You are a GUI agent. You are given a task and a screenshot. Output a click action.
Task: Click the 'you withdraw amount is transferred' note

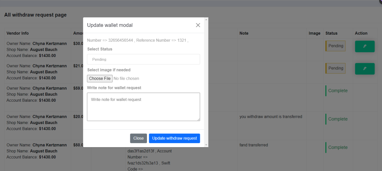(271, 117)
